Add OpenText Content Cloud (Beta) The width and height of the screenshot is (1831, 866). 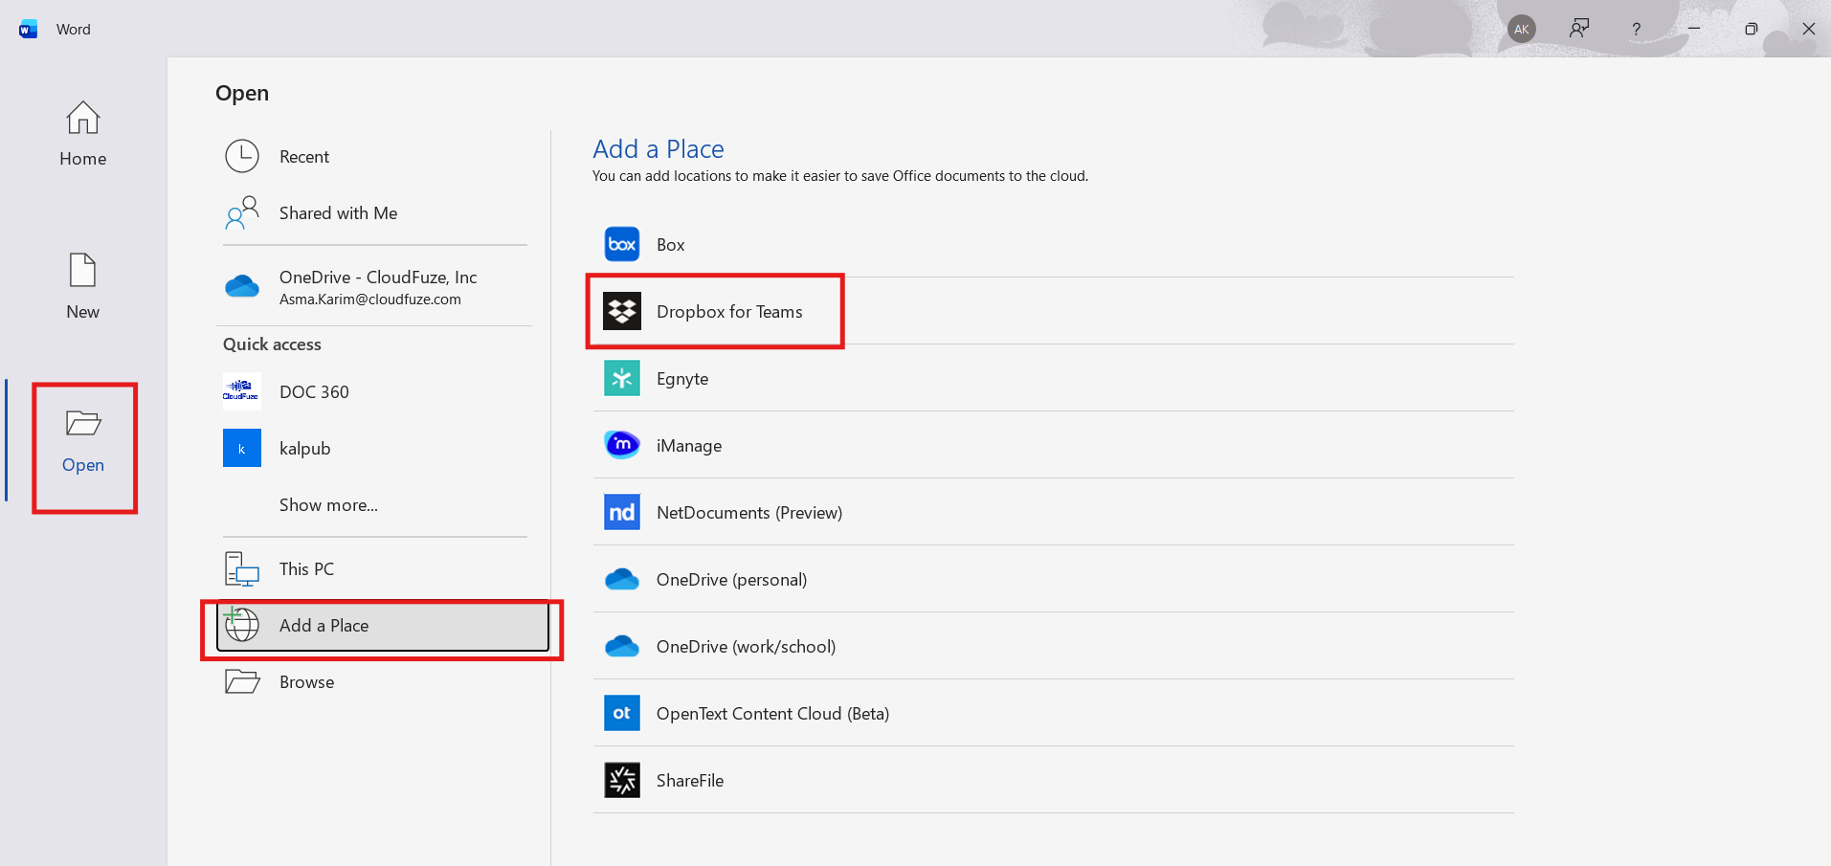772,713
